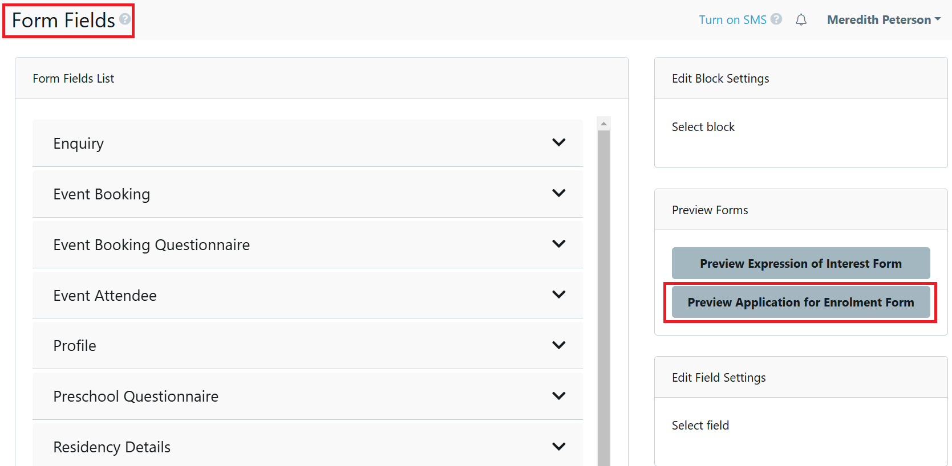The width and height of the screenshot is (952, 466).
Task: Click the help icon next to Turn on SMS
Action: pos(776,19)
